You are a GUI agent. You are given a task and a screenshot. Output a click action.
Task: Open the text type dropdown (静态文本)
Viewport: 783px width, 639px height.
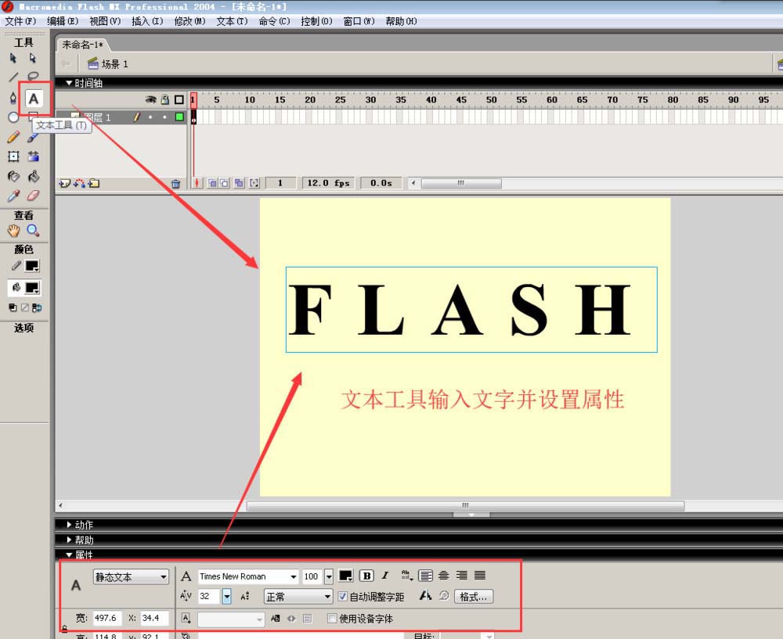click(x=131, y=576)
